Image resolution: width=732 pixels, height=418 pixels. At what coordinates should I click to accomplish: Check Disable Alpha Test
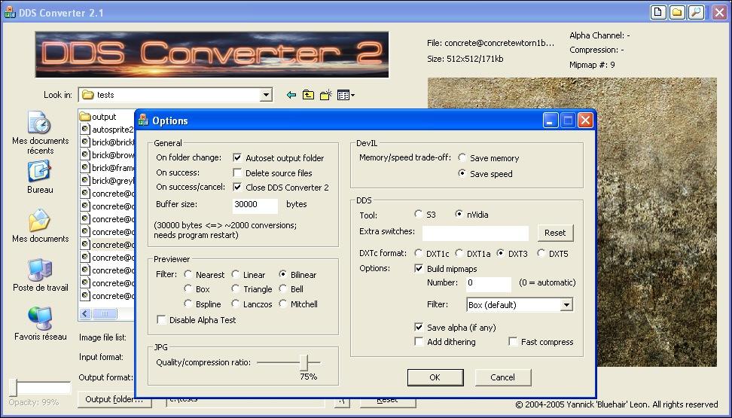[x=161, y=320]
